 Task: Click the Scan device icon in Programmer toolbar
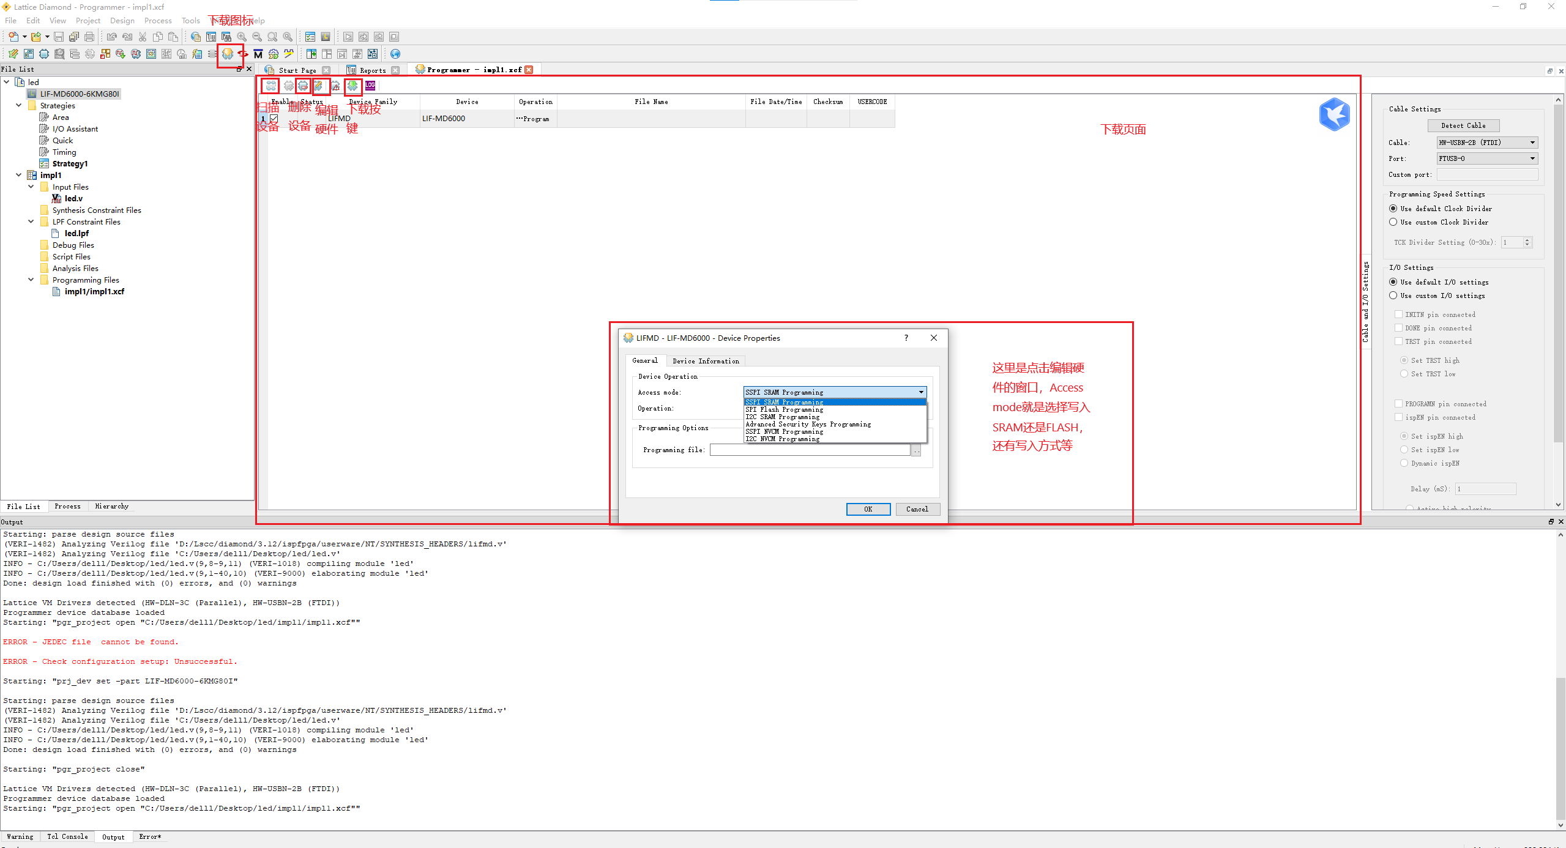[270, 86]
